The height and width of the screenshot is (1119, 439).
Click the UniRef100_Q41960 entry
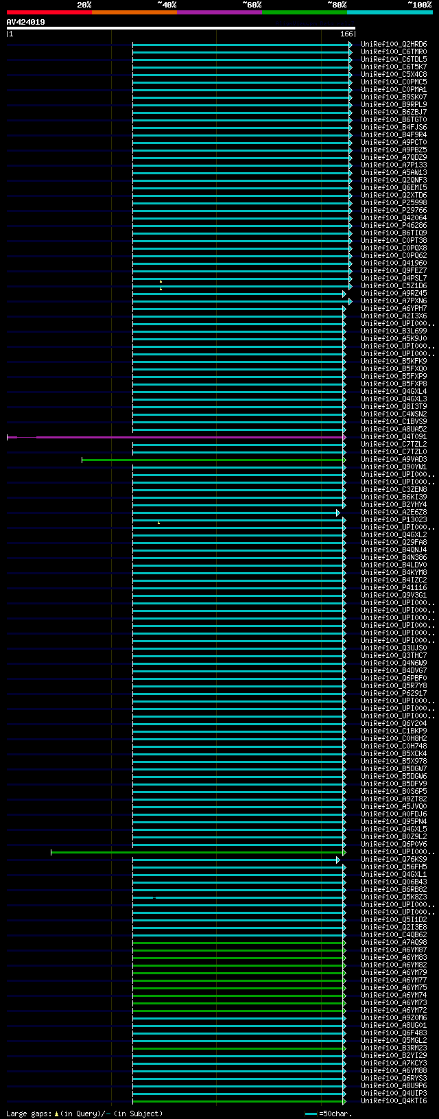pos(394,263)
